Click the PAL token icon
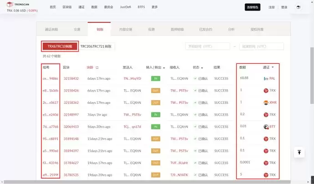Viewport: 314px width, 184px height. coord(266,79)
